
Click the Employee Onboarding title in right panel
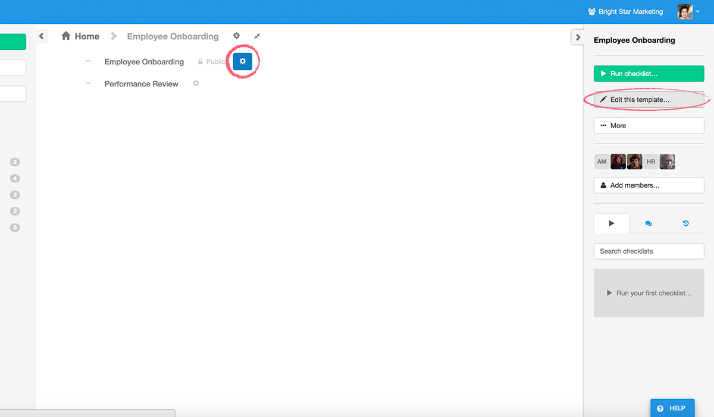[x=634, y=41]
